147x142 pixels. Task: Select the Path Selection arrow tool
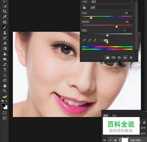[5, 75]
